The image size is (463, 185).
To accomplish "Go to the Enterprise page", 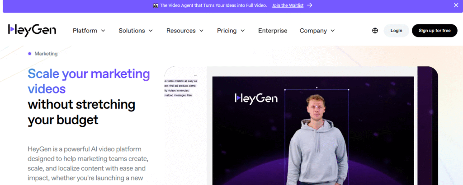I will 273,31.
